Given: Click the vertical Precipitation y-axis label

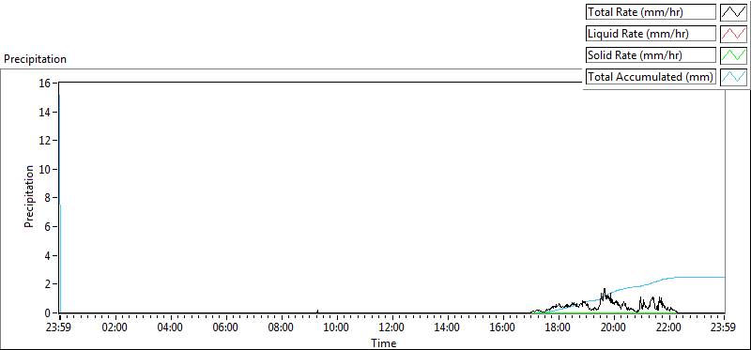Looking at the screenshot, I should (x=29, y=197).
